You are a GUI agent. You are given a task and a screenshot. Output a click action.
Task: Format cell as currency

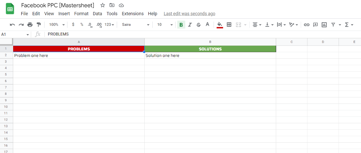point(73,24)
